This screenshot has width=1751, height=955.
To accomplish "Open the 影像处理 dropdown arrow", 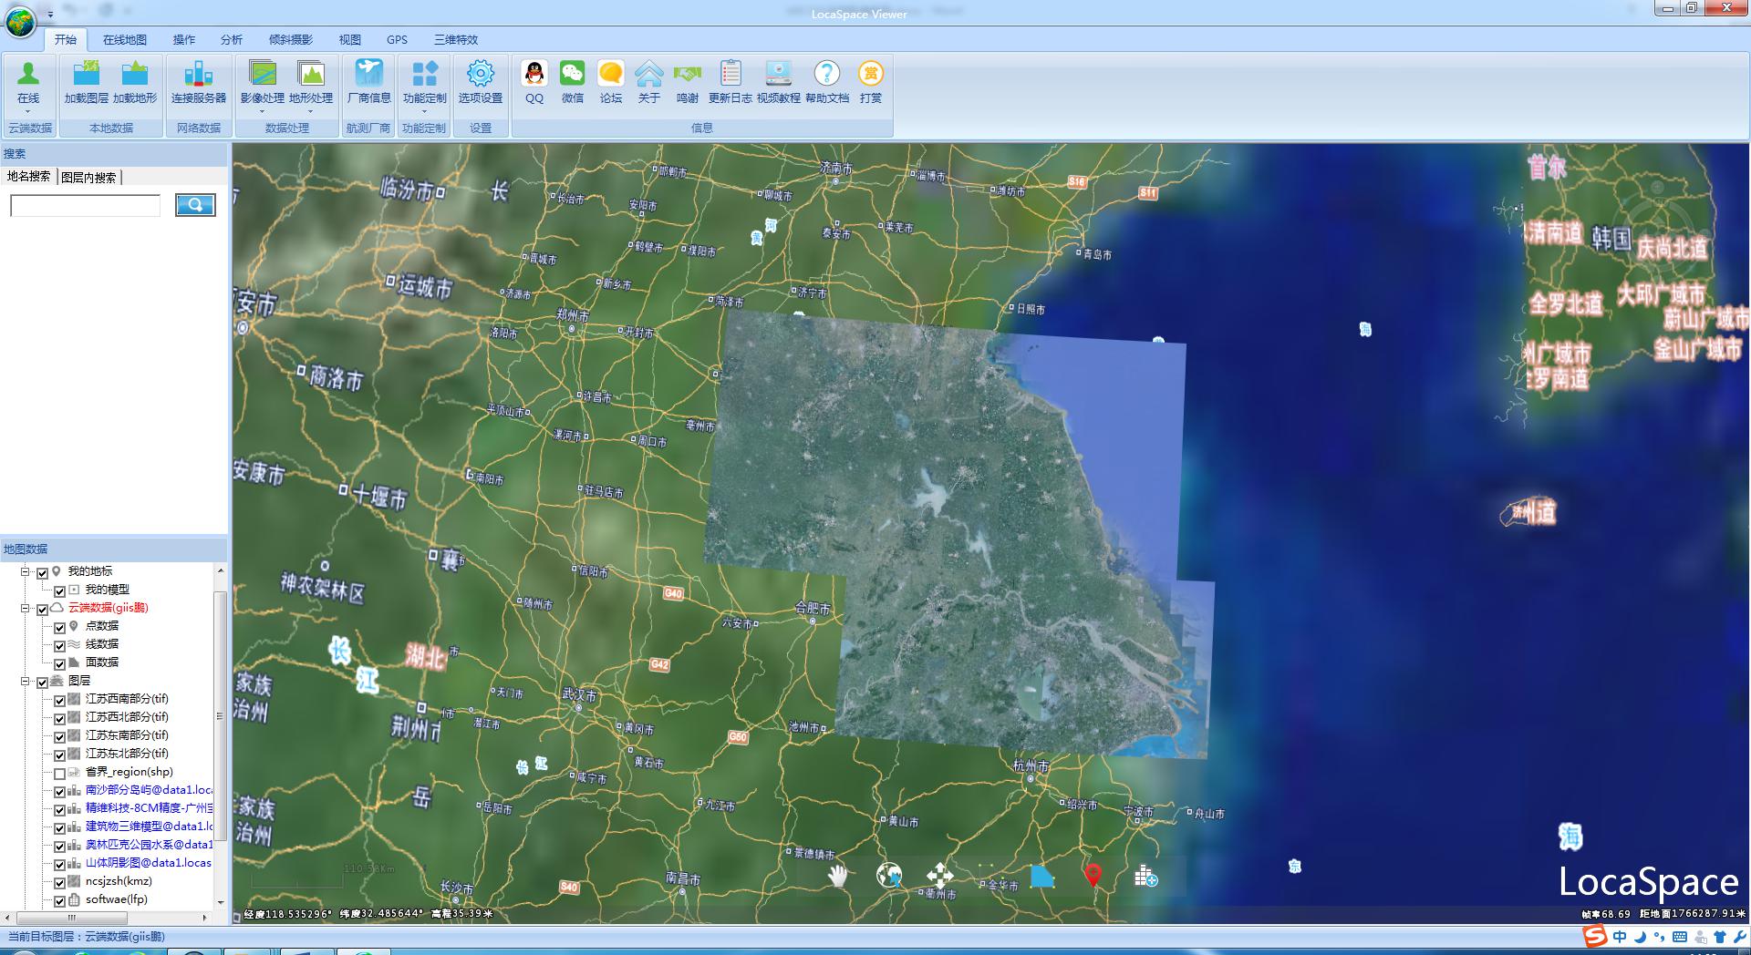I will (263, 111).
